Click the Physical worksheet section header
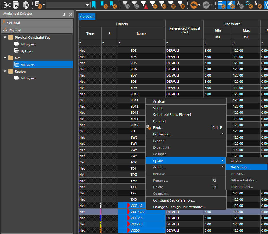Viewport: 268px width, 234px height. click(37, 30)
